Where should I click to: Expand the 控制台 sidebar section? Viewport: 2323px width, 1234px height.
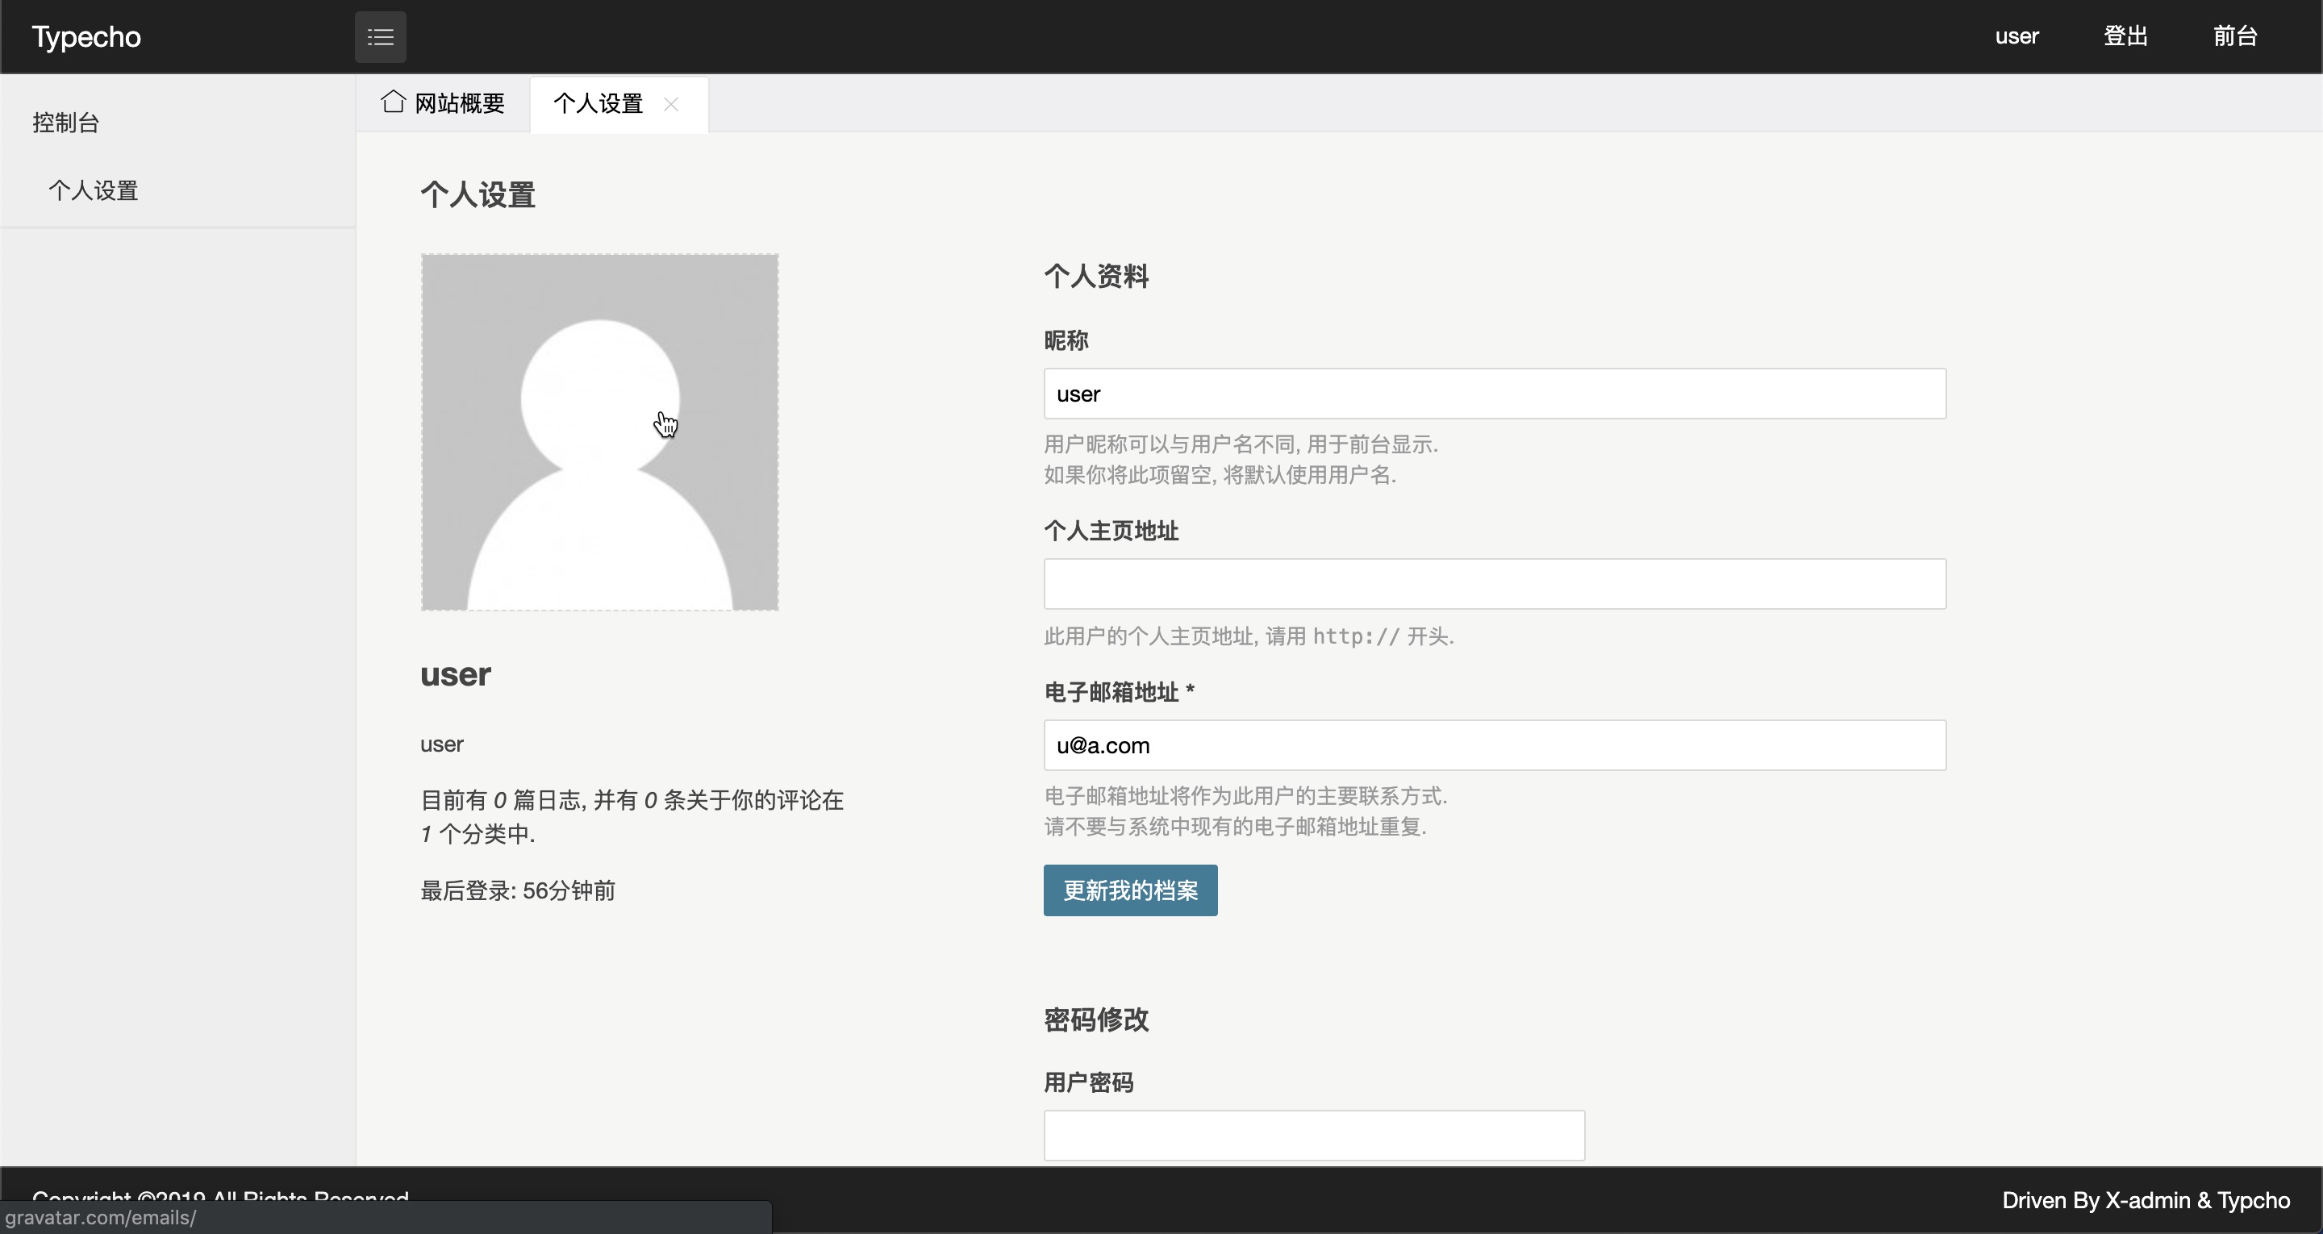(66, 123)
